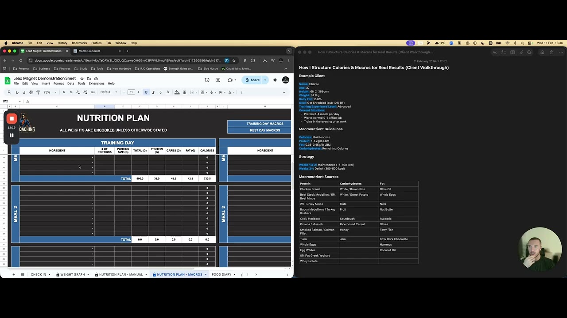Open more number formats (123)
Screen dimensions: 567x318
93,92
